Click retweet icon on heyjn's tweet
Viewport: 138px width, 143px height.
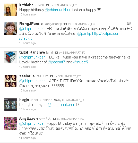[x=56, y=100]
